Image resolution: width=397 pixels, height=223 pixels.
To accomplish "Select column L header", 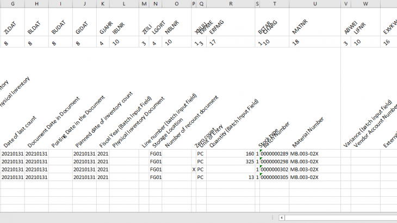I will (x=125, y=4).
